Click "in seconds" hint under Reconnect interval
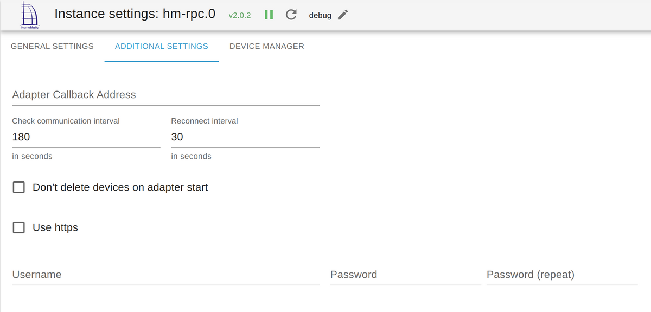This screenshot has height=312, width=651. click(192, 156)
